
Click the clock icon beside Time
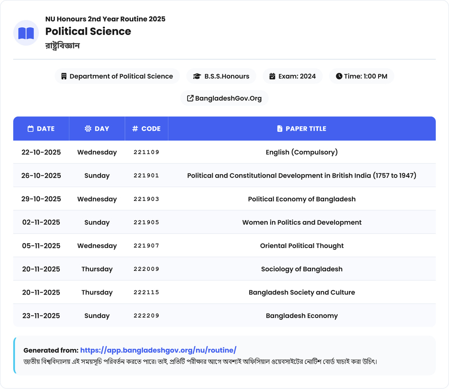coord(339,76)
